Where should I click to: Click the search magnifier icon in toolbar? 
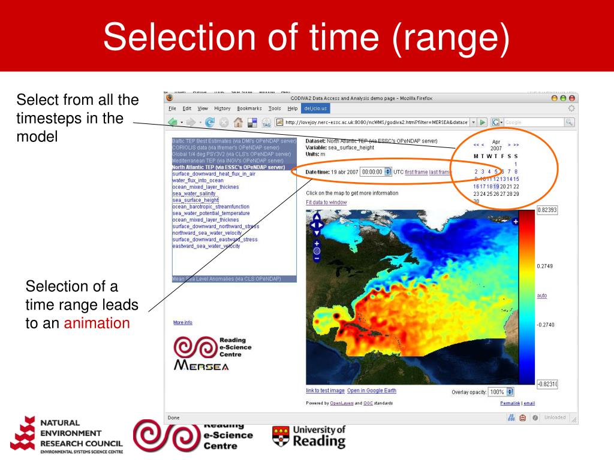point(569,122)
